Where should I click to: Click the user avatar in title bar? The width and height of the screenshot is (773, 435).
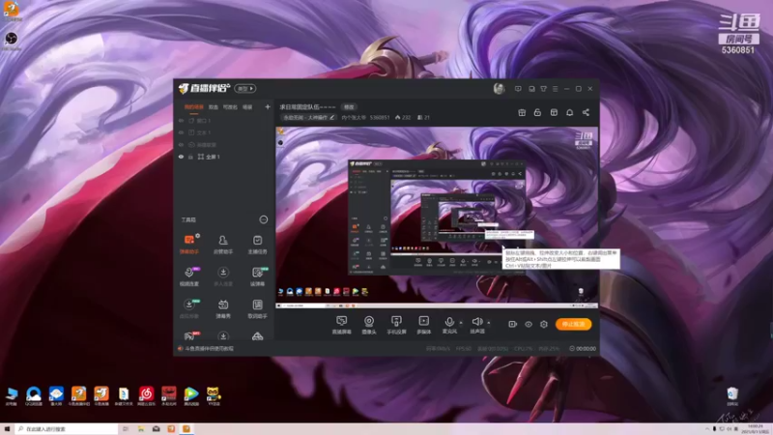point(499,89)
